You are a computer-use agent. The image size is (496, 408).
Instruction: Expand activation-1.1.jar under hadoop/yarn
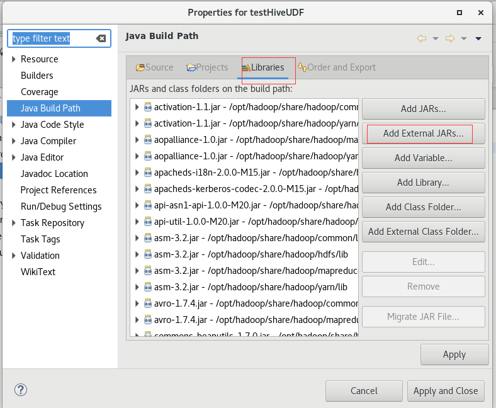137,123
